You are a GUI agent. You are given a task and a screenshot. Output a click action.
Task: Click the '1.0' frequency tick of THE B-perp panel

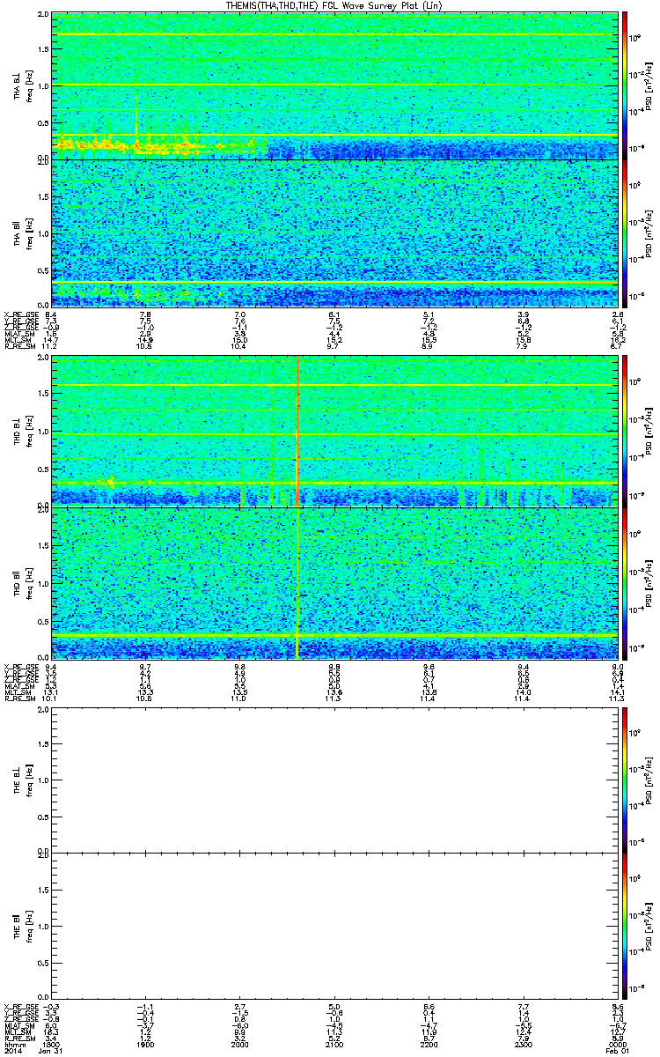(44, 780)
